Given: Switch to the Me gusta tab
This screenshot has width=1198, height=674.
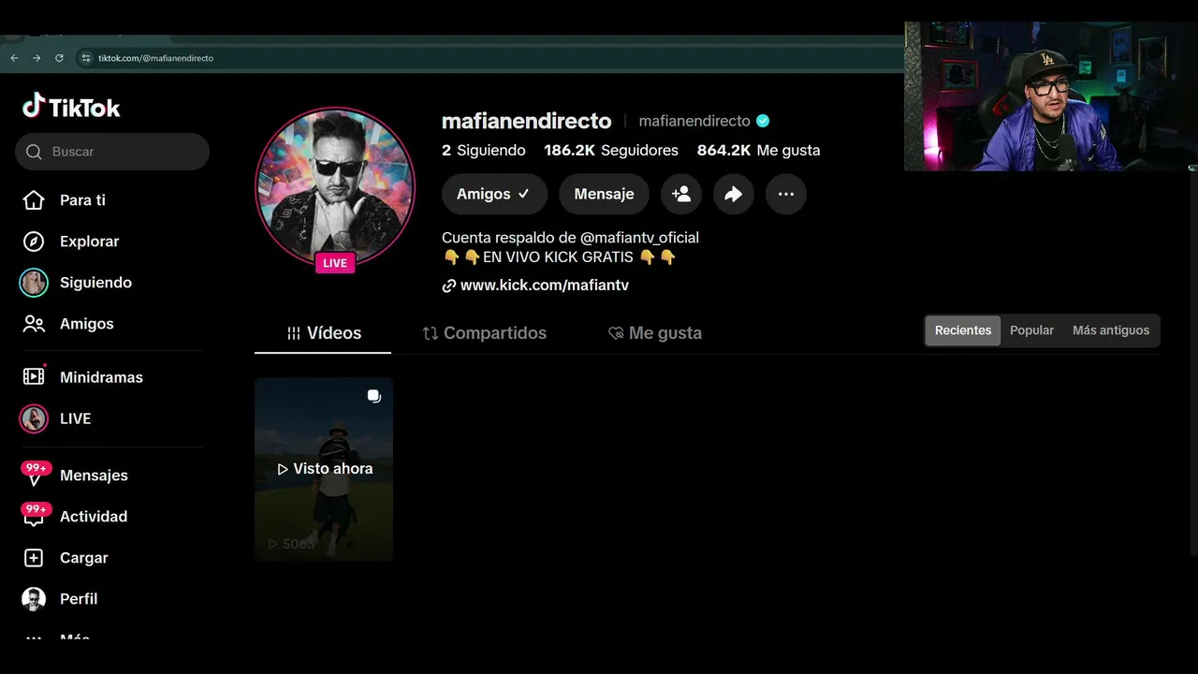Looking at the screenshot, I should pos(655,333).
